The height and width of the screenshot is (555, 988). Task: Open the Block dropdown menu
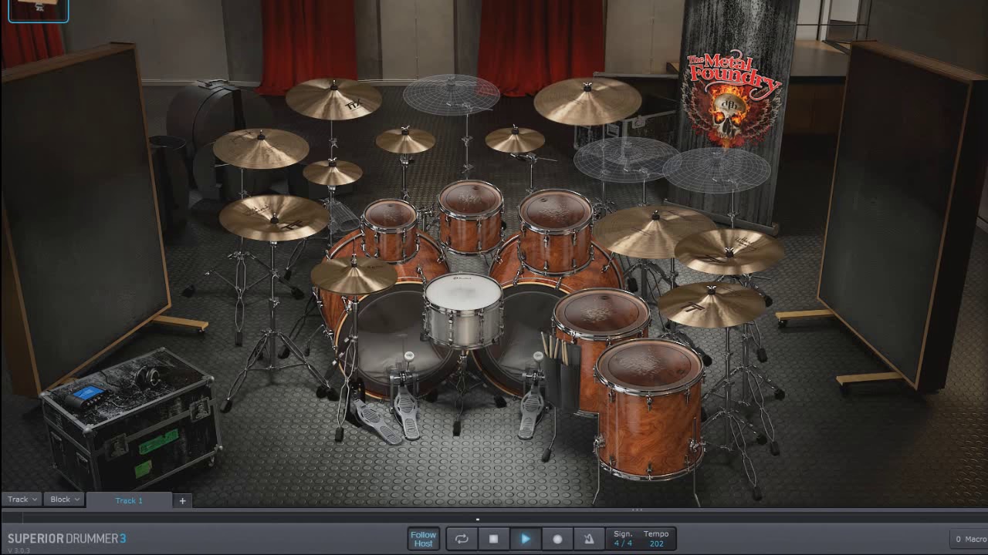click(64, 499)
